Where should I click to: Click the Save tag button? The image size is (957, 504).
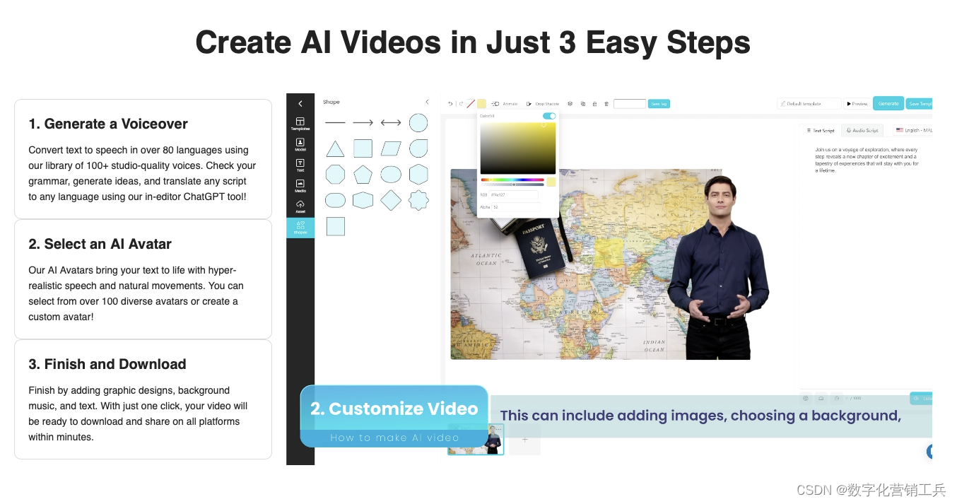pyautogui.click(x=659, y=104)
